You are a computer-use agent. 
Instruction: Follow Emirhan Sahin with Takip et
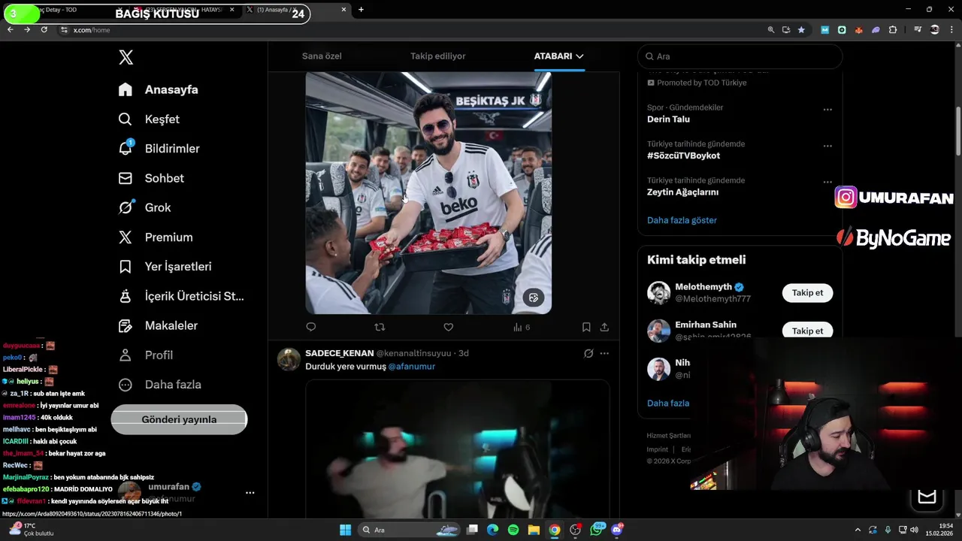(807, 331)
